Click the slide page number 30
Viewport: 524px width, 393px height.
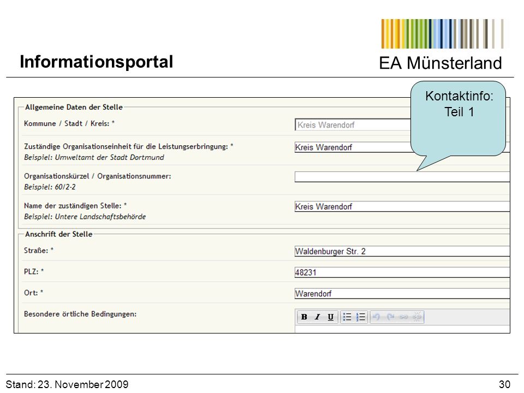(504, 384)
